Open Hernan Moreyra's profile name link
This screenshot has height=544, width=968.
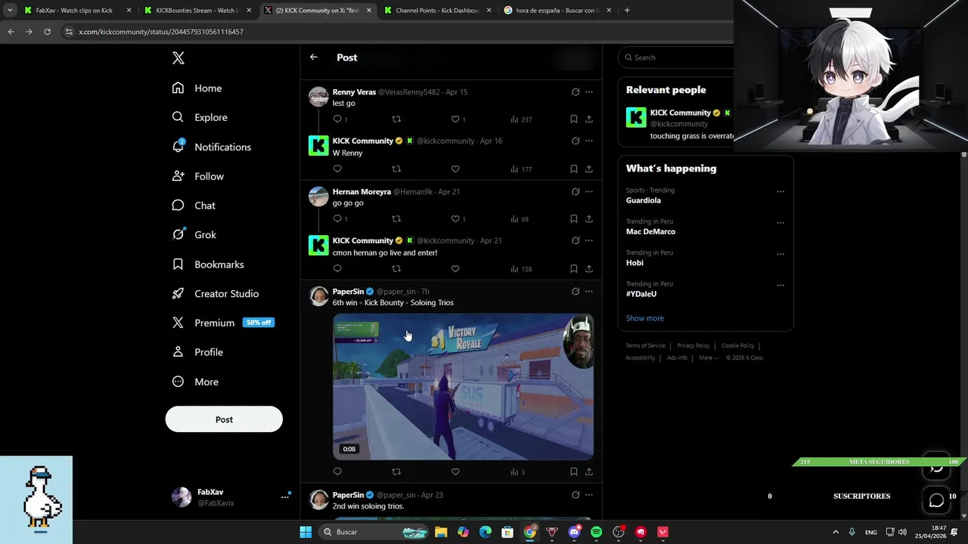361,192
